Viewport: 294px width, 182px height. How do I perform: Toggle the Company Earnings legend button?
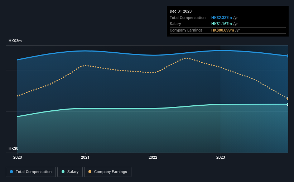pyautogui.click(x=108, y=172)
